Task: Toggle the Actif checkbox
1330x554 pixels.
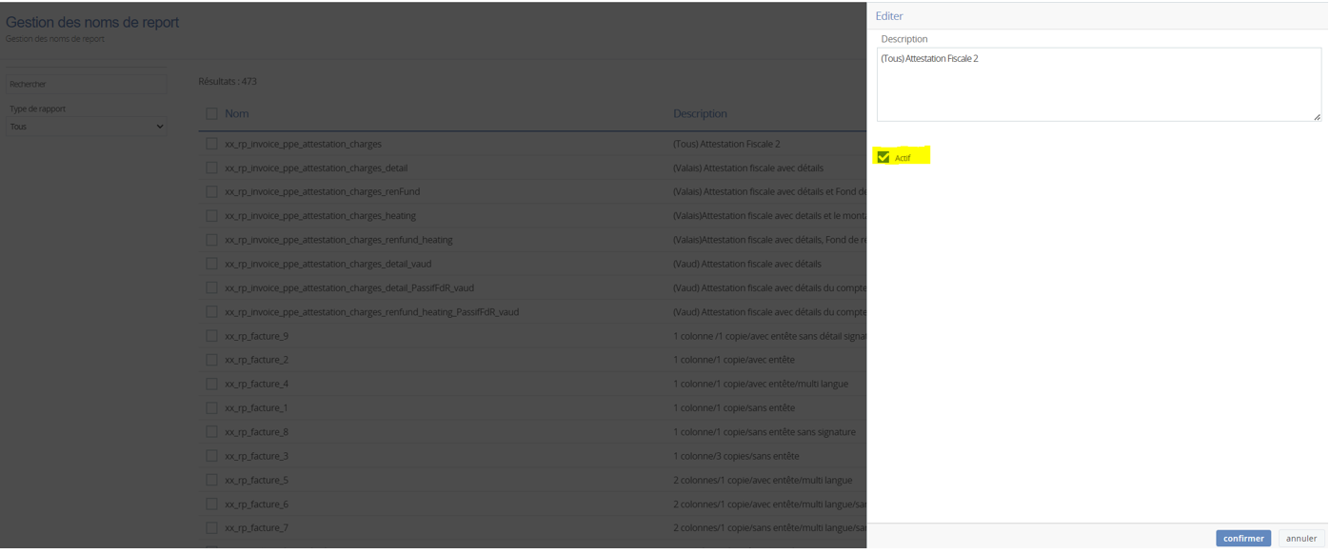Action: (x=883, y=157)
